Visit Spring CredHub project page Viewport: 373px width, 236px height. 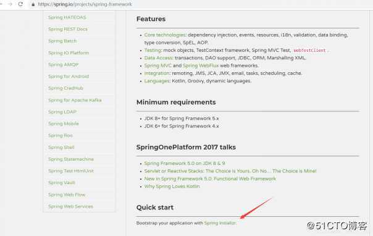click(65, 88)
